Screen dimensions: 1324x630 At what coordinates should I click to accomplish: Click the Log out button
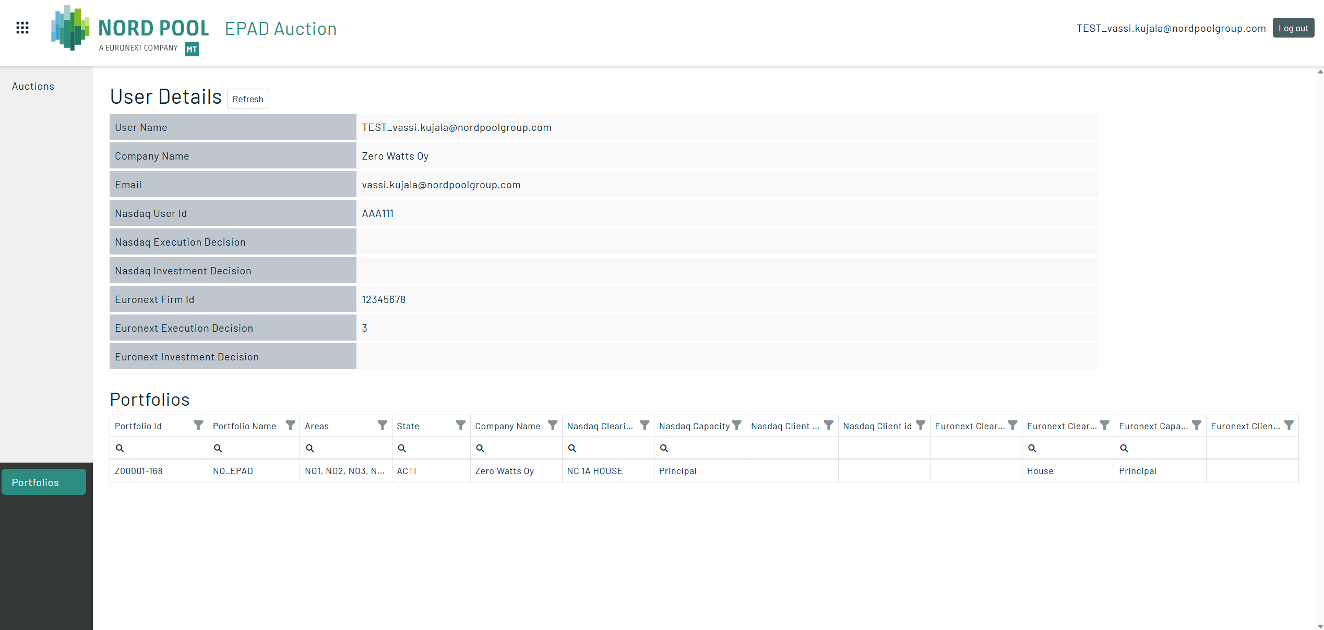pyautogui.click(x=1293, y=28)
